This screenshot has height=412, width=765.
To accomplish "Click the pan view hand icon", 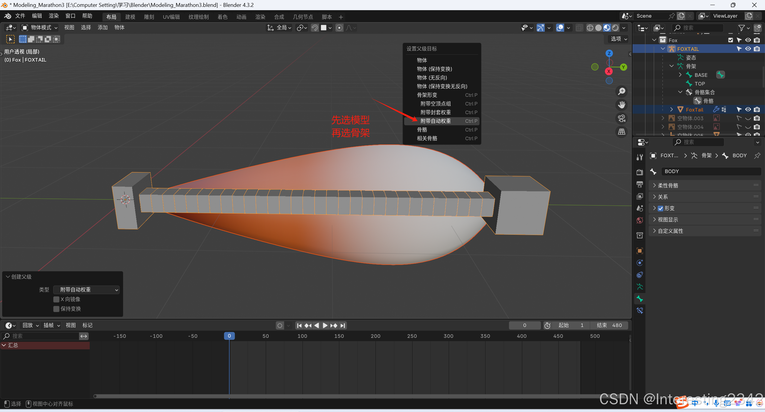I will pos(622,105).
